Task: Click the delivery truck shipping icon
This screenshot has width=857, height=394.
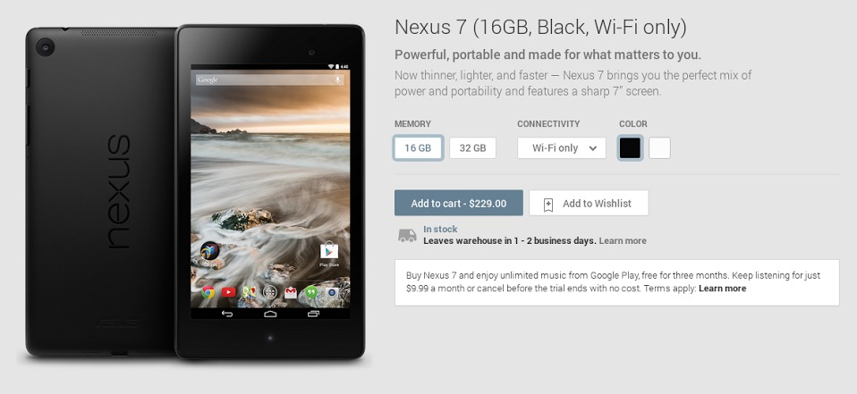Action: (407, 235)
